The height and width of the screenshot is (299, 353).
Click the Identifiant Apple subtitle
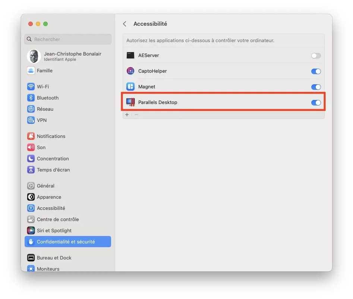(x=60, y=59)
